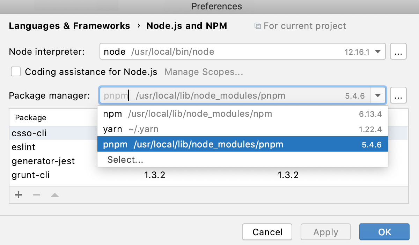Viewport: 419px width, 245px height.
Task: Choose yarn from the package manager list
Action: click(243, 129)
